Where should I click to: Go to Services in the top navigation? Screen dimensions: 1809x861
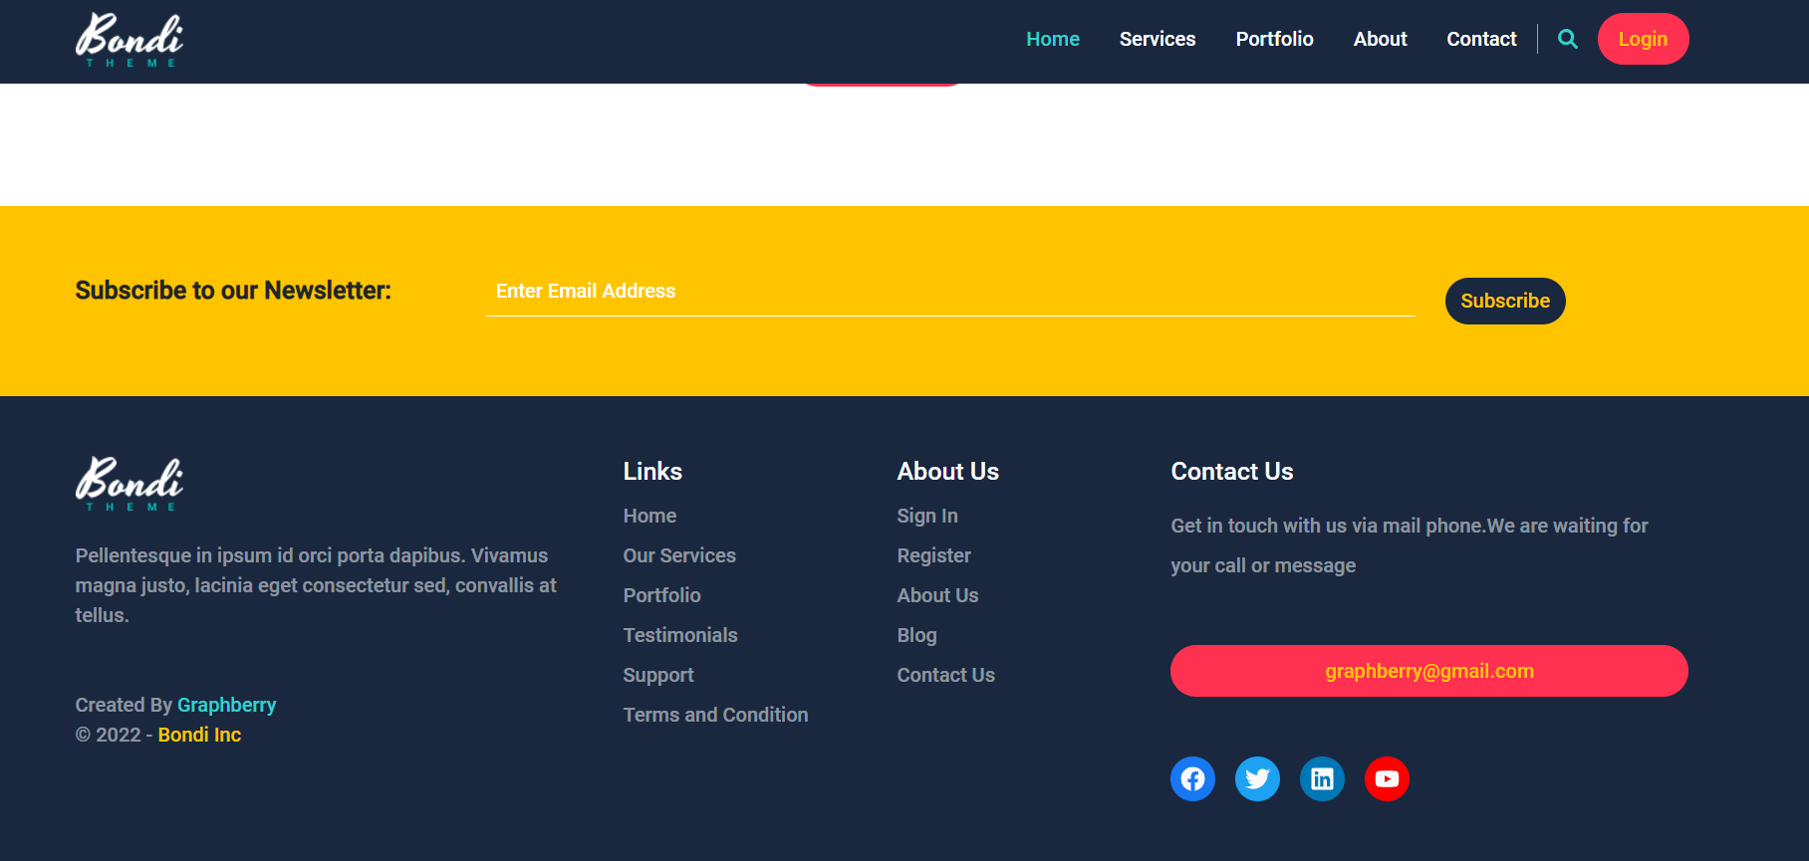pos(1157,39)
